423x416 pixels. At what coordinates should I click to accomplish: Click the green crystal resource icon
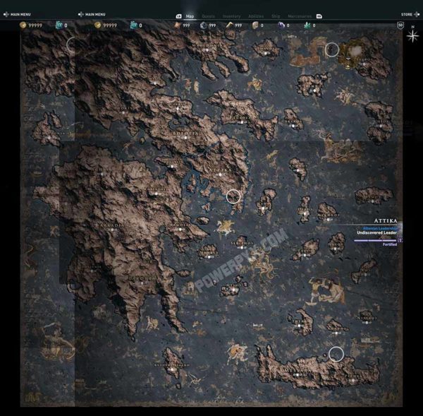click(307, 25)
